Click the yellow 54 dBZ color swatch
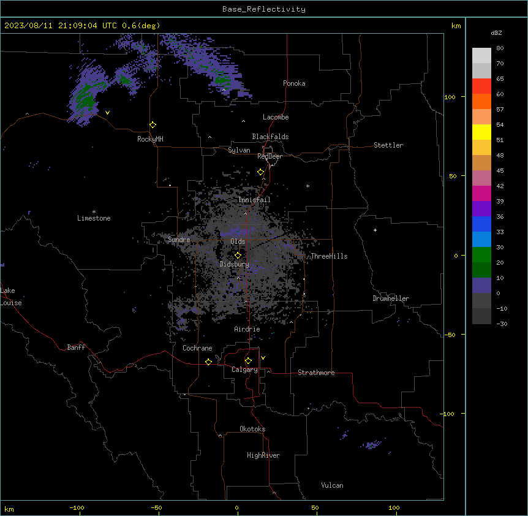The height and width of the screenshot is (516, 528). tap(481, 132)
